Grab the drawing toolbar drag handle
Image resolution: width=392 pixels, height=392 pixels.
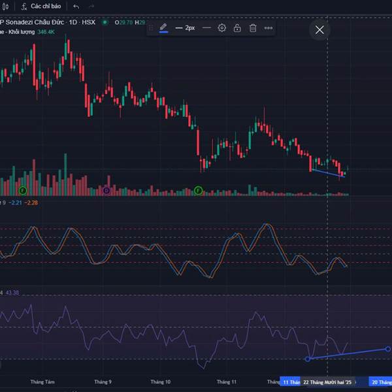151,28
